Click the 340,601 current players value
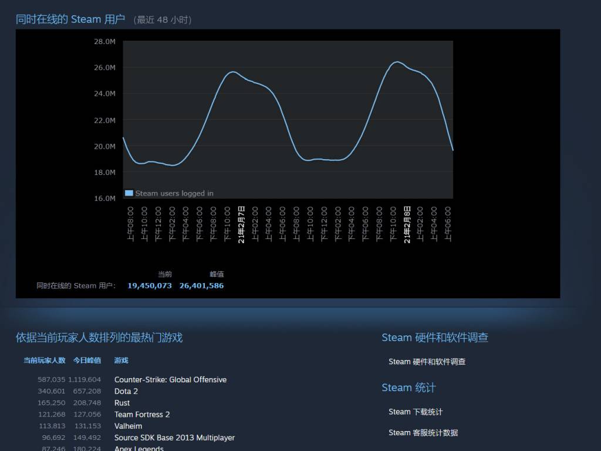The image size is (601, 451). 52,391
